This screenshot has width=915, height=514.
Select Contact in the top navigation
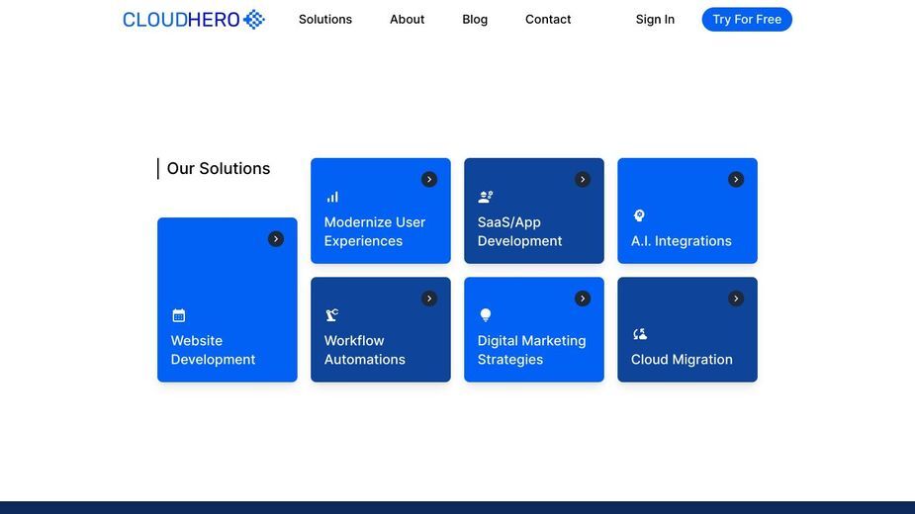[548, 19]
